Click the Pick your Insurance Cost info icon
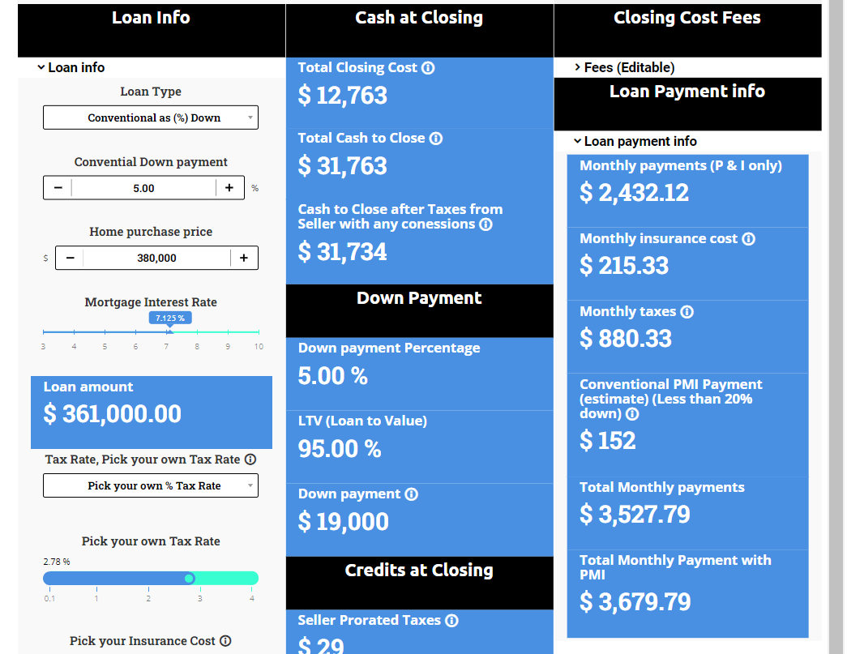This screenshot has width=847, height=654. pos(225,641)
